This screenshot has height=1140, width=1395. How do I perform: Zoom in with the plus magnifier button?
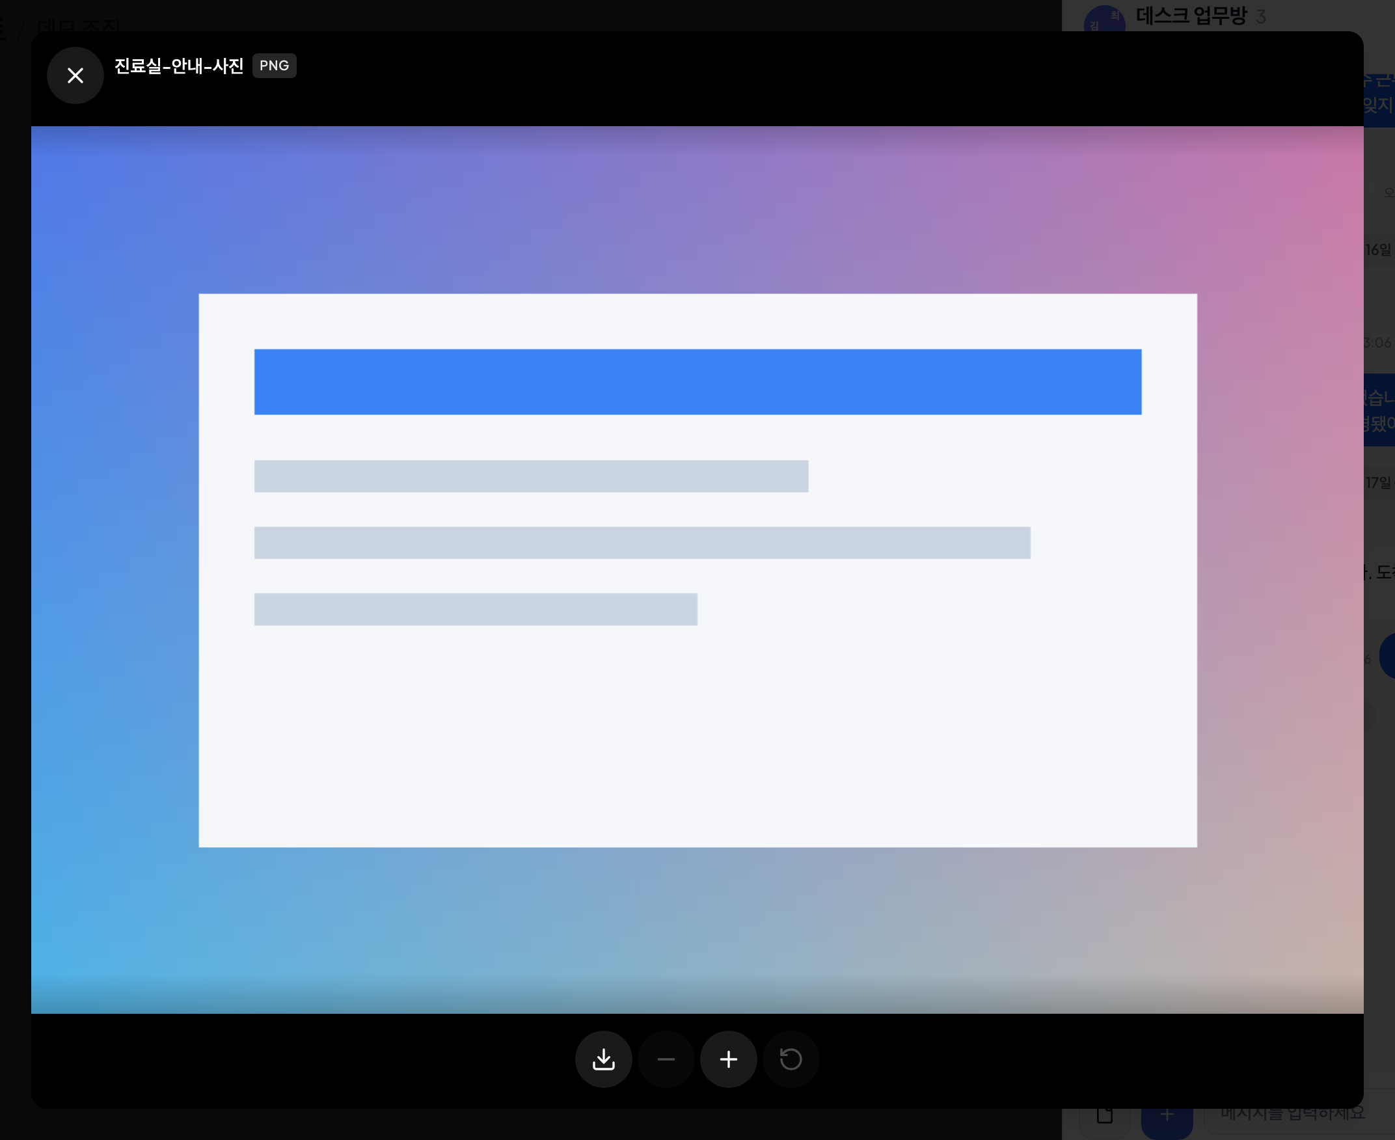[x=728, y=1059]
